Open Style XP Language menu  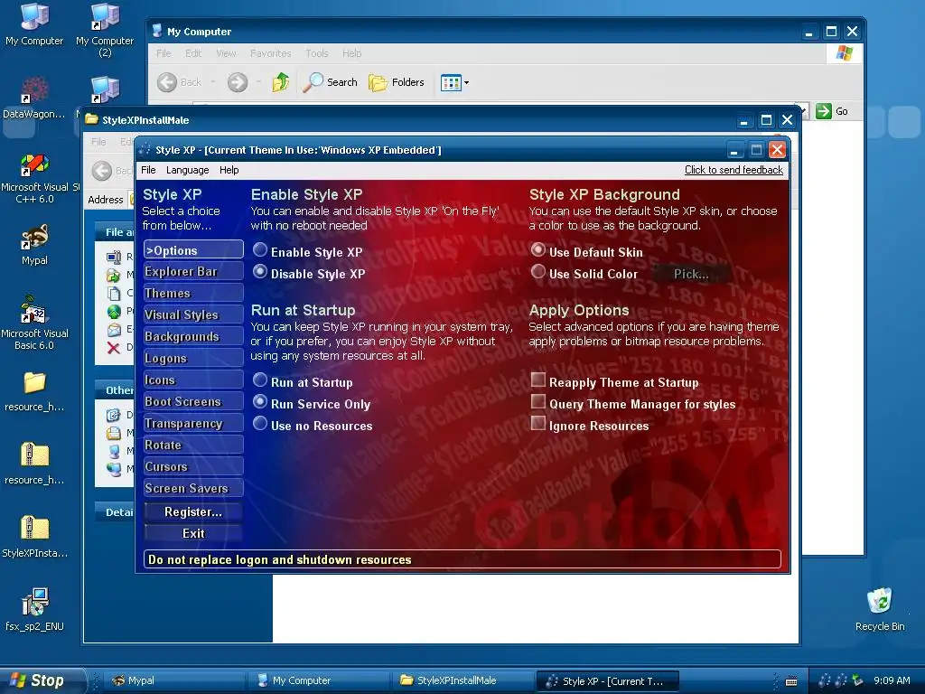coord(188,170)
